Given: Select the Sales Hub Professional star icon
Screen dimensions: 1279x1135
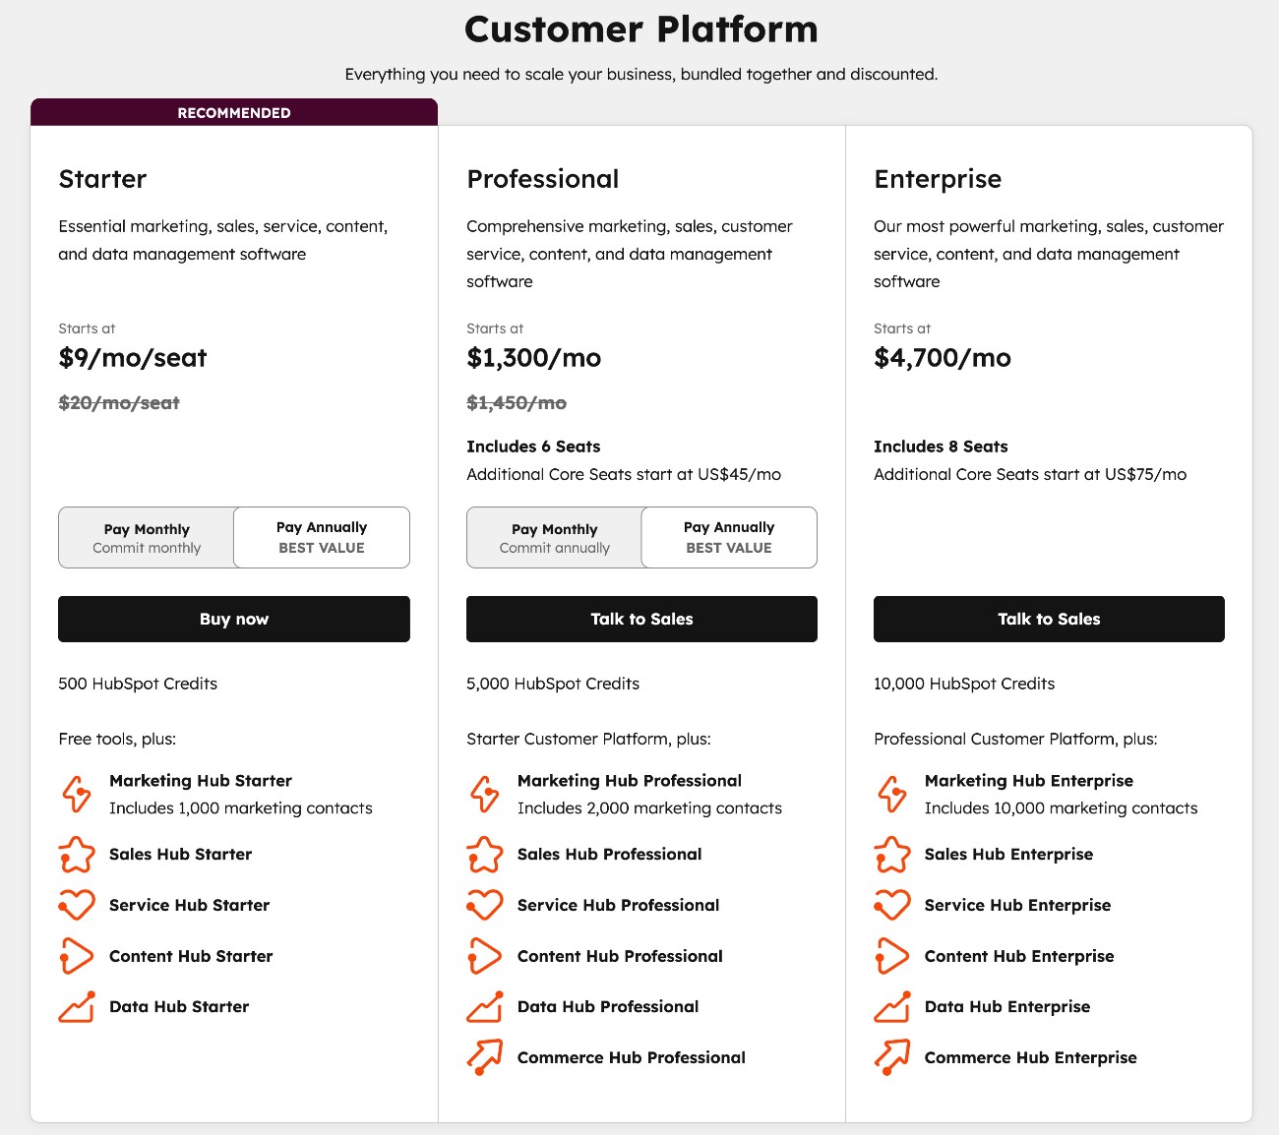Looking at the screenshot, I should tap(484, 856).
